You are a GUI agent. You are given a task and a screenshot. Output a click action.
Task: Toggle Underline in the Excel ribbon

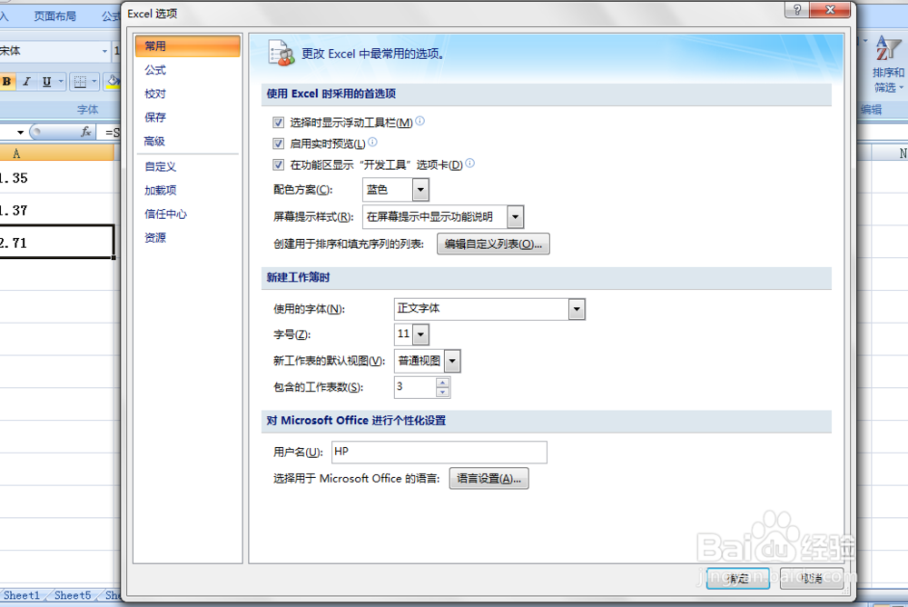[46, 82]
